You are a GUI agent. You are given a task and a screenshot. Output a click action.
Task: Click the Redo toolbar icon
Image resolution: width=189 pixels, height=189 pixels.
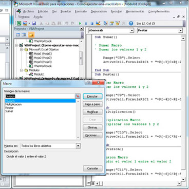[72, 24]
